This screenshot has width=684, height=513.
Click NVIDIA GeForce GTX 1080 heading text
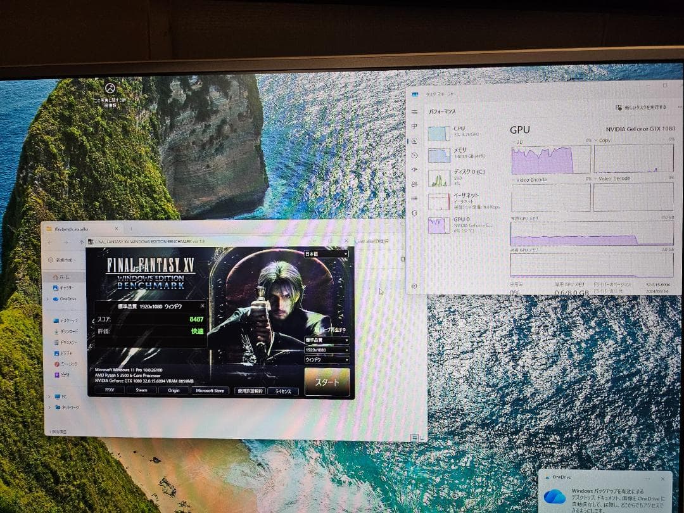coord(640,129)
